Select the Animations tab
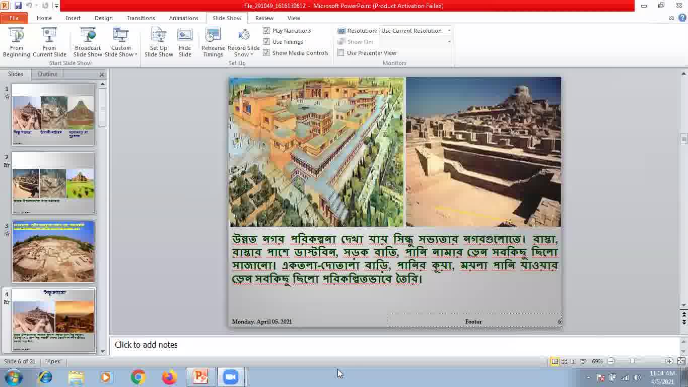This screenshot has width=688, height=387. tap(184, 18)
